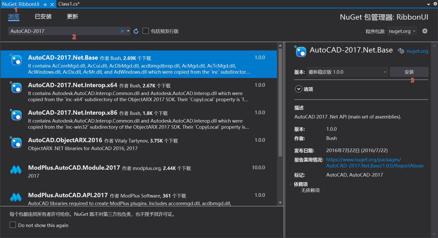Open the 程序包源 nuget.org dropdown
Viewport: 438px width, 238px height.
pos(402,31)
